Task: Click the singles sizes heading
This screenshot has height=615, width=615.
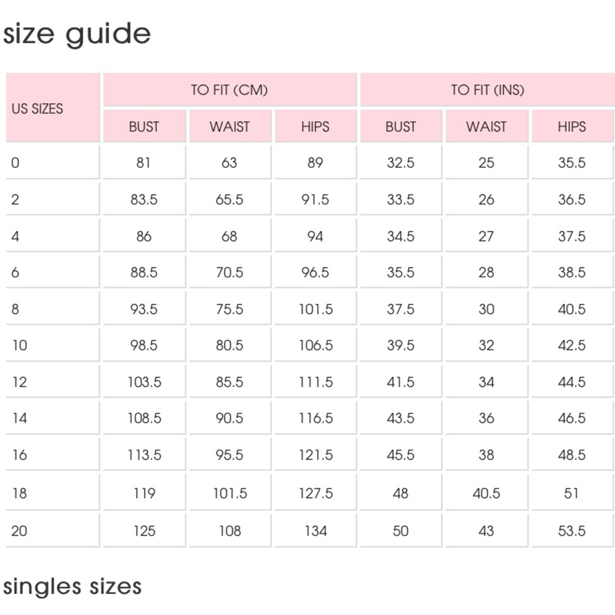Action: pyautogui.click(x=72, y=587)
